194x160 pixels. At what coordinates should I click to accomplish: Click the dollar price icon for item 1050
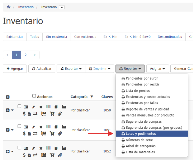[x=24, y=114]
